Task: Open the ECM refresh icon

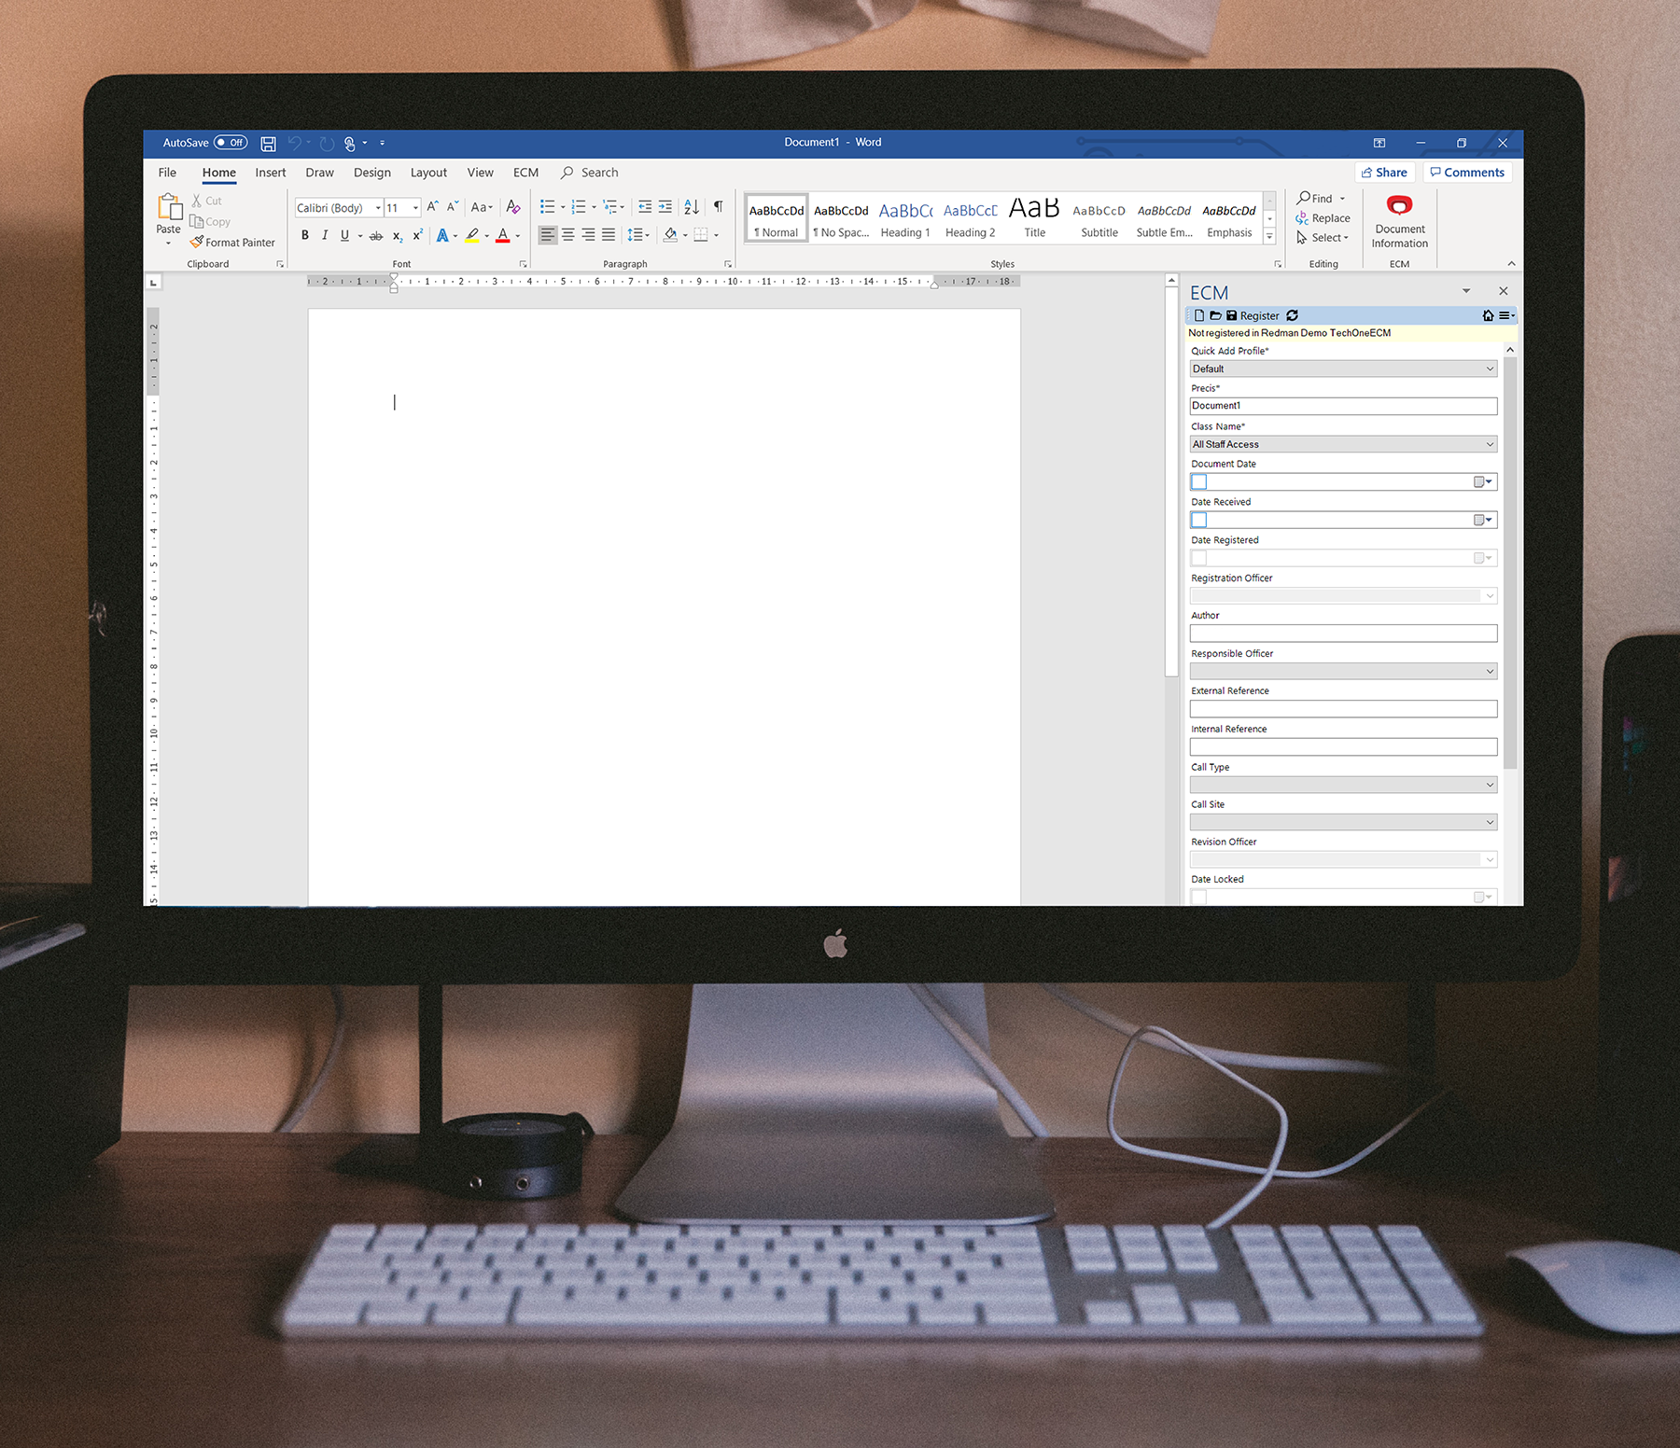Action: 1292,315
